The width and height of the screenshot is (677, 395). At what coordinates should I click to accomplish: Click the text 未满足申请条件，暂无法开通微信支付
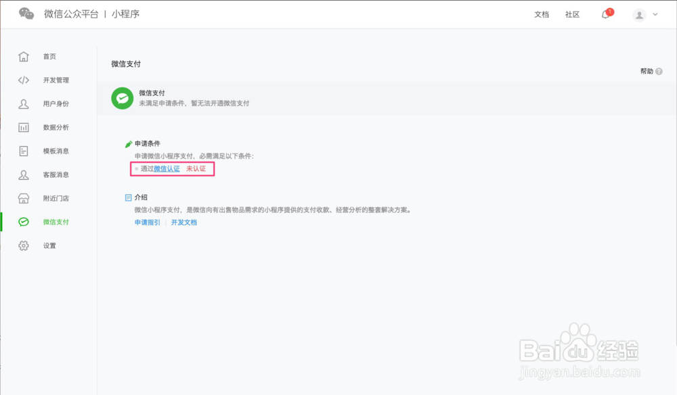point(194,103)
